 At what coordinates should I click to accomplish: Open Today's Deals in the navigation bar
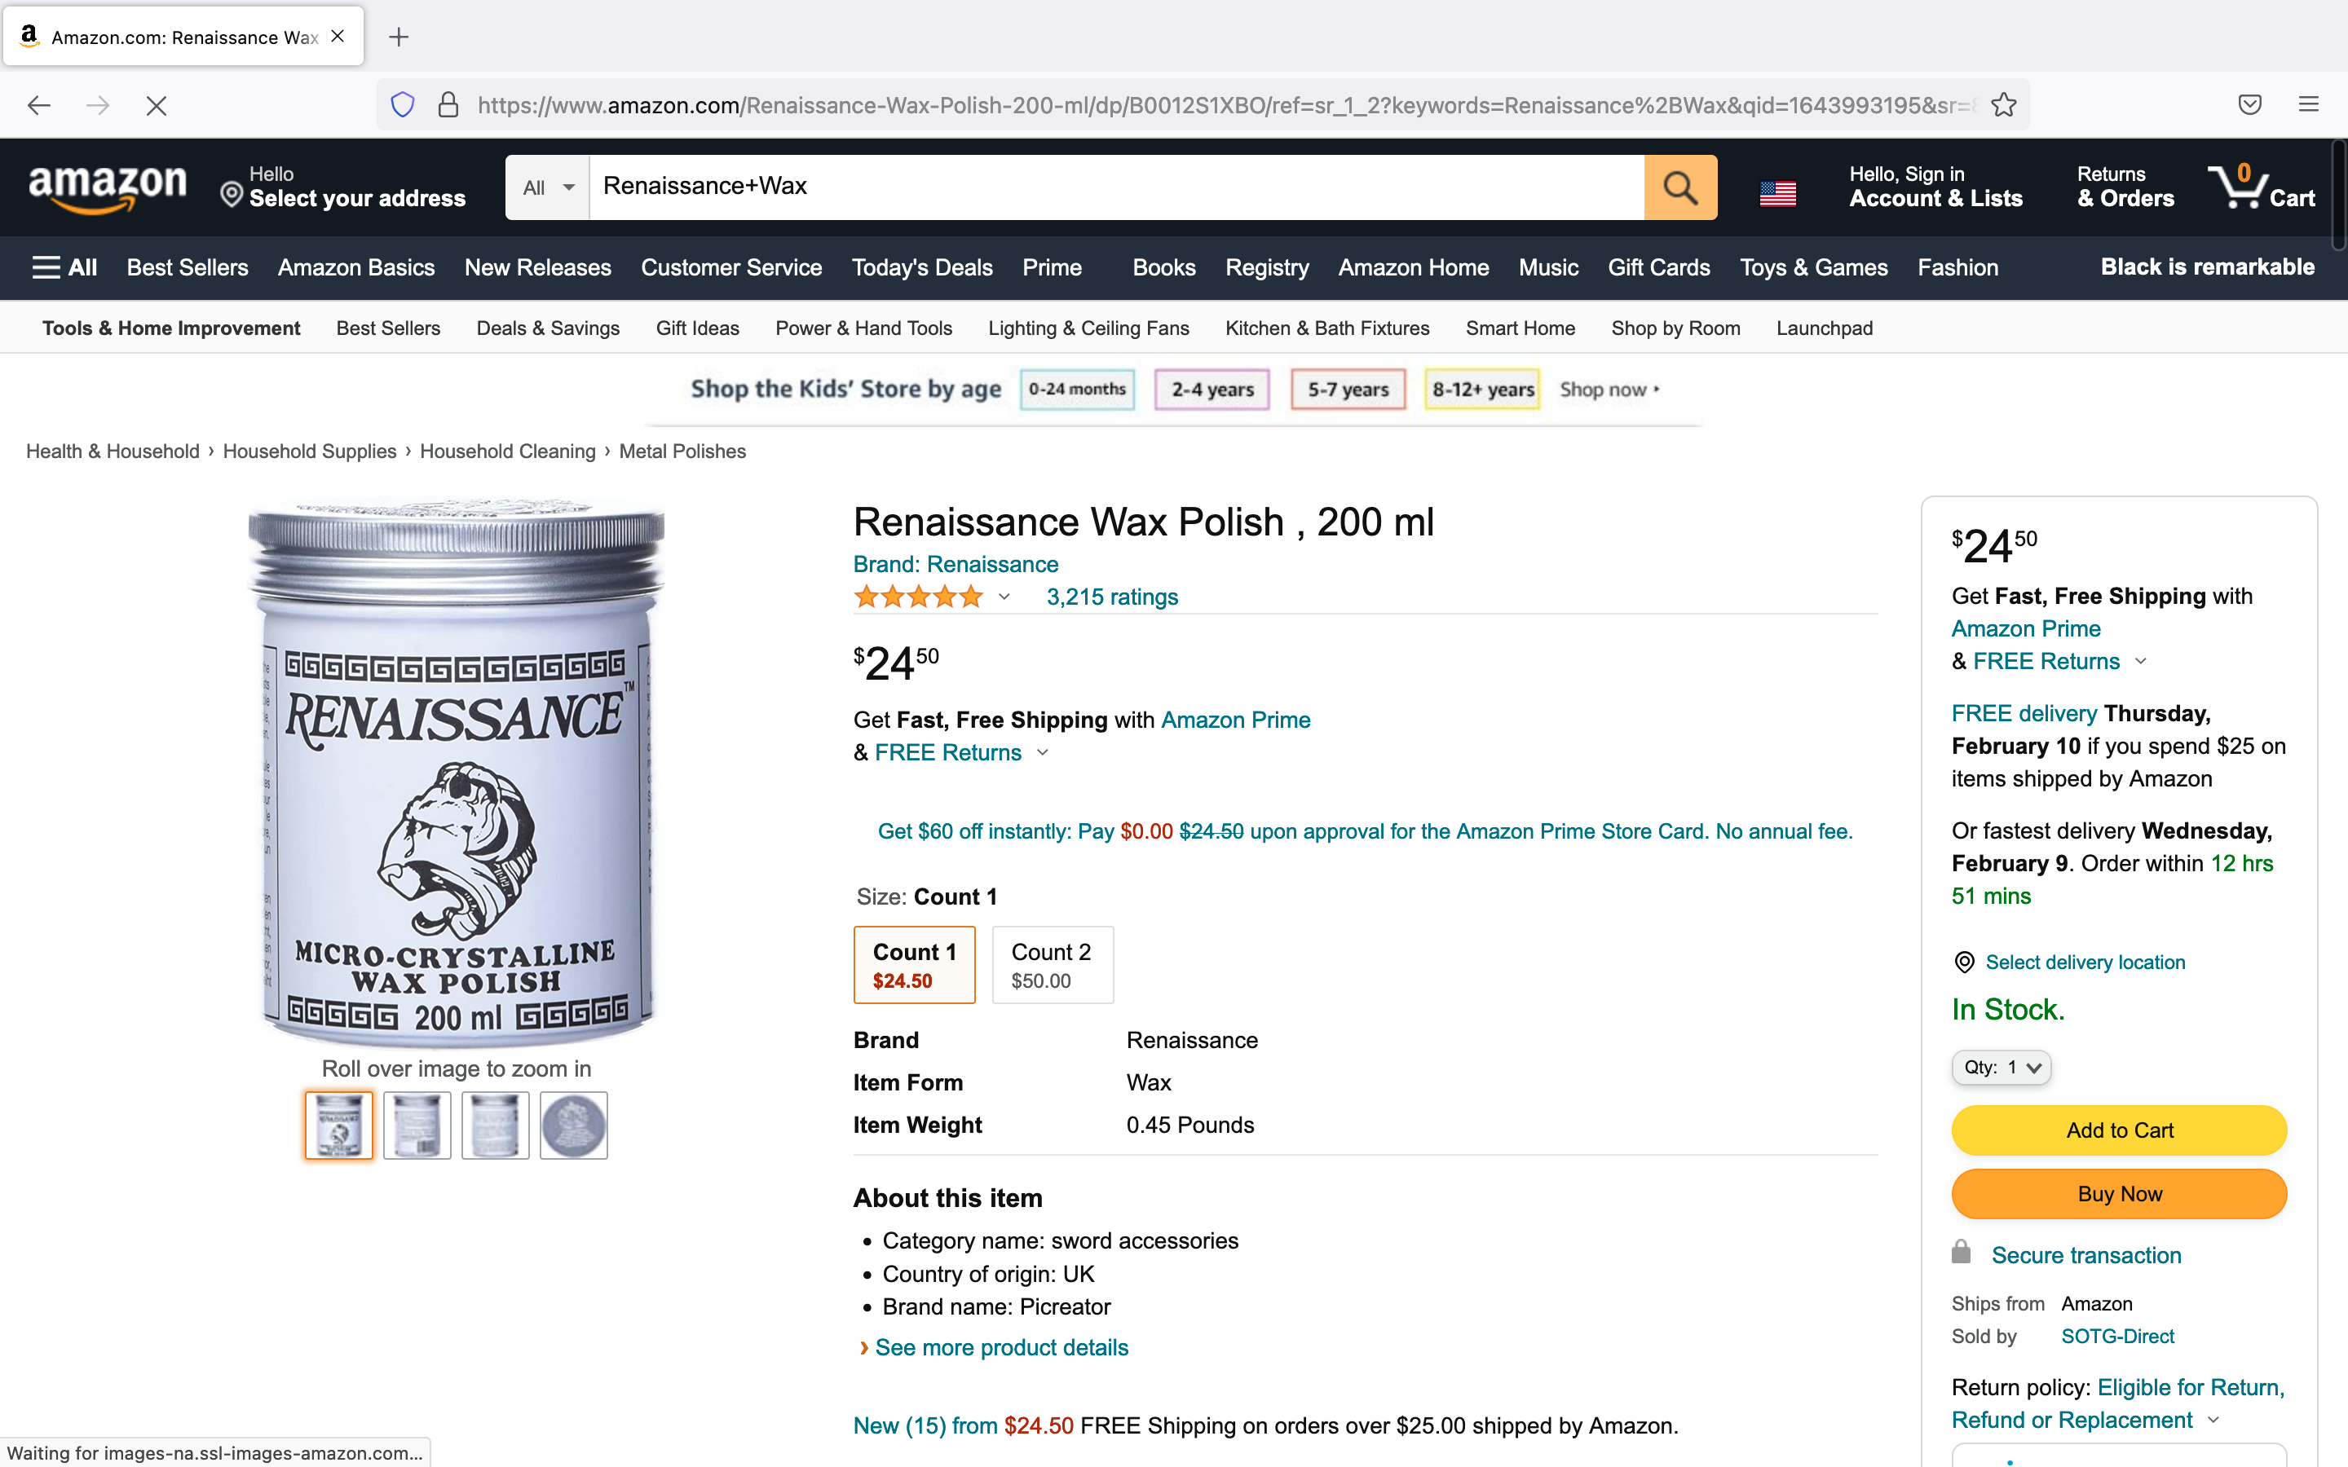click(x=922, y=268)
